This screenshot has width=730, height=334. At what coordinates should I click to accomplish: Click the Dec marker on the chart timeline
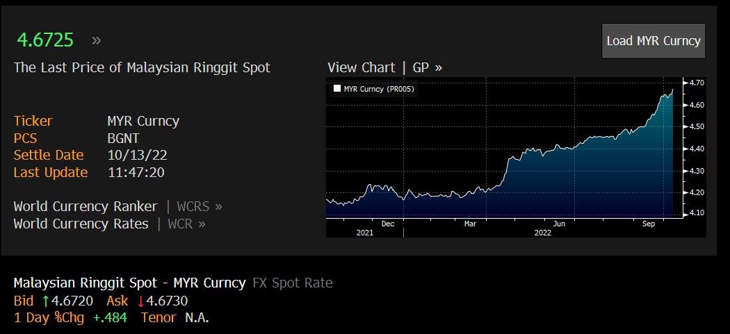coord(388,224)
